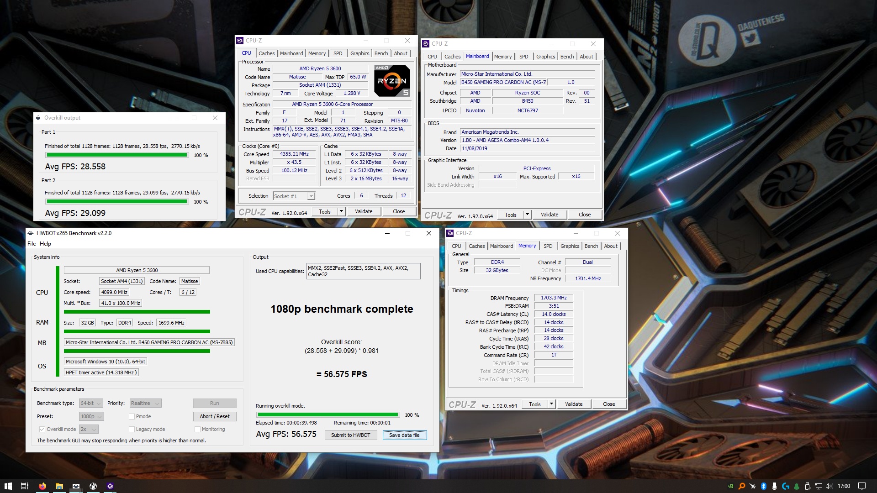877x493 pixels.
Task: Open the Priority Realtime dropdown
Action: 145,403
